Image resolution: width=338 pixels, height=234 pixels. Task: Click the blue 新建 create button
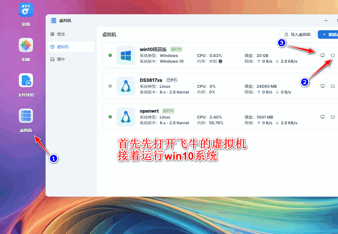point(329,34)
